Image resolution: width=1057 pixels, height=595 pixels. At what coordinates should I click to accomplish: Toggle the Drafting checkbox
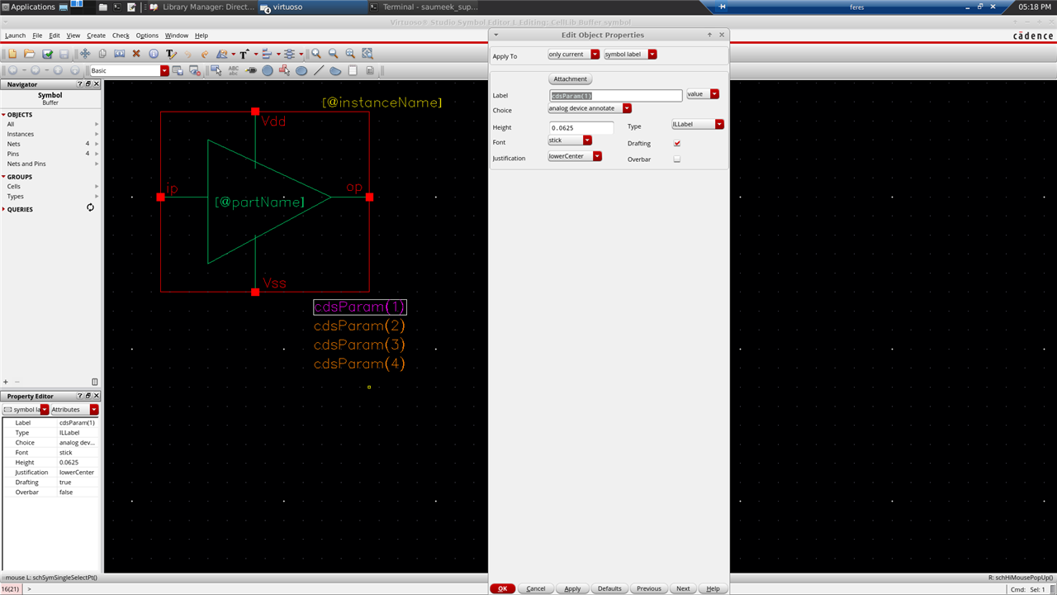(x=677, y=144)
